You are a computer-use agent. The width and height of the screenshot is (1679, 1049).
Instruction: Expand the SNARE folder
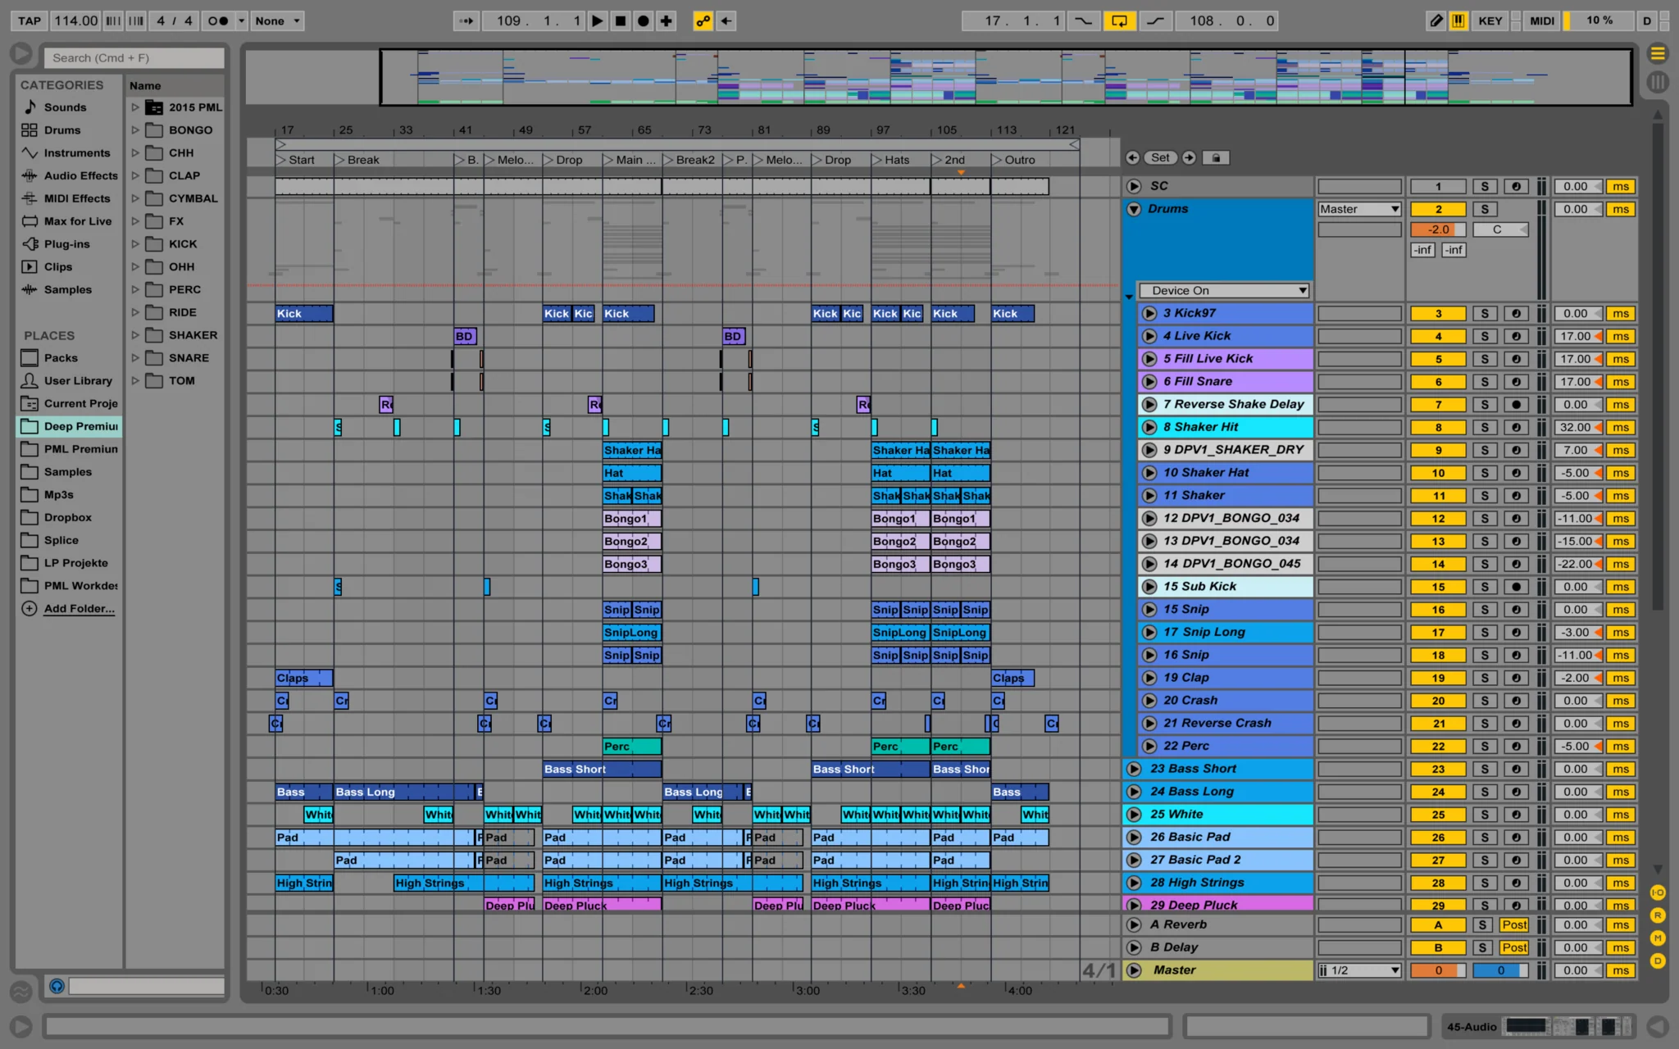click(135, 358)
